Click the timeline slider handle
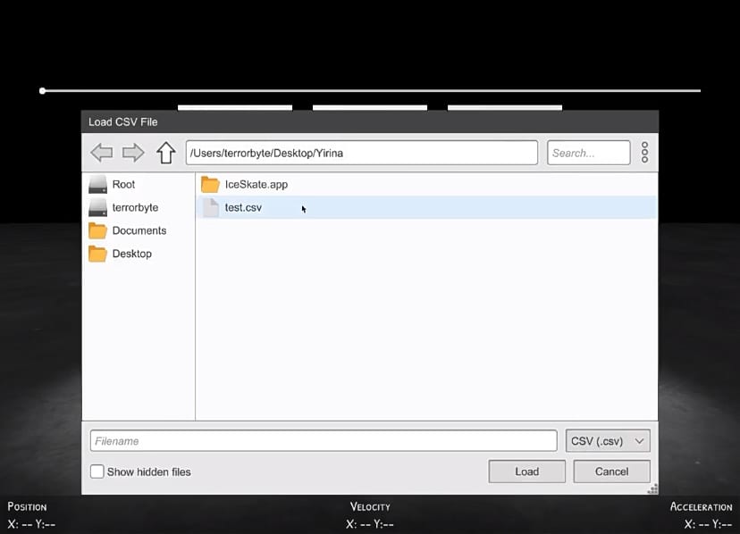This screenshot has height=534, width=740. coord(43,90)
